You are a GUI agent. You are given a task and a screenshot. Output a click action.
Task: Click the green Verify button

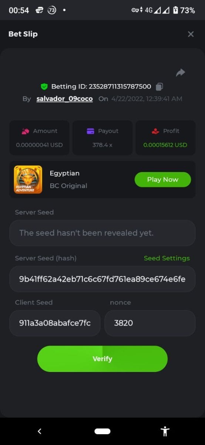[x=102, y=359]
